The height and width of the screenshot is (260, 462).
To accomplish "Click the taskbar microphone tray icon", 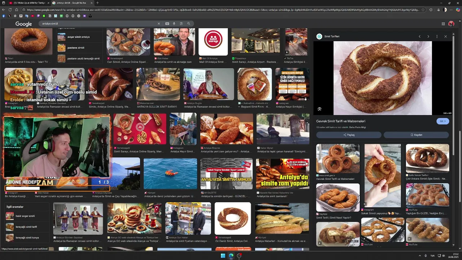I will [x=426, y=256].
